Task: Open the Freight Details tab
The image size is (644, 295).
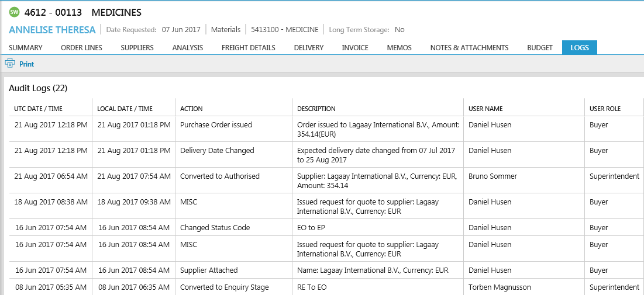Action: [248, 48]
